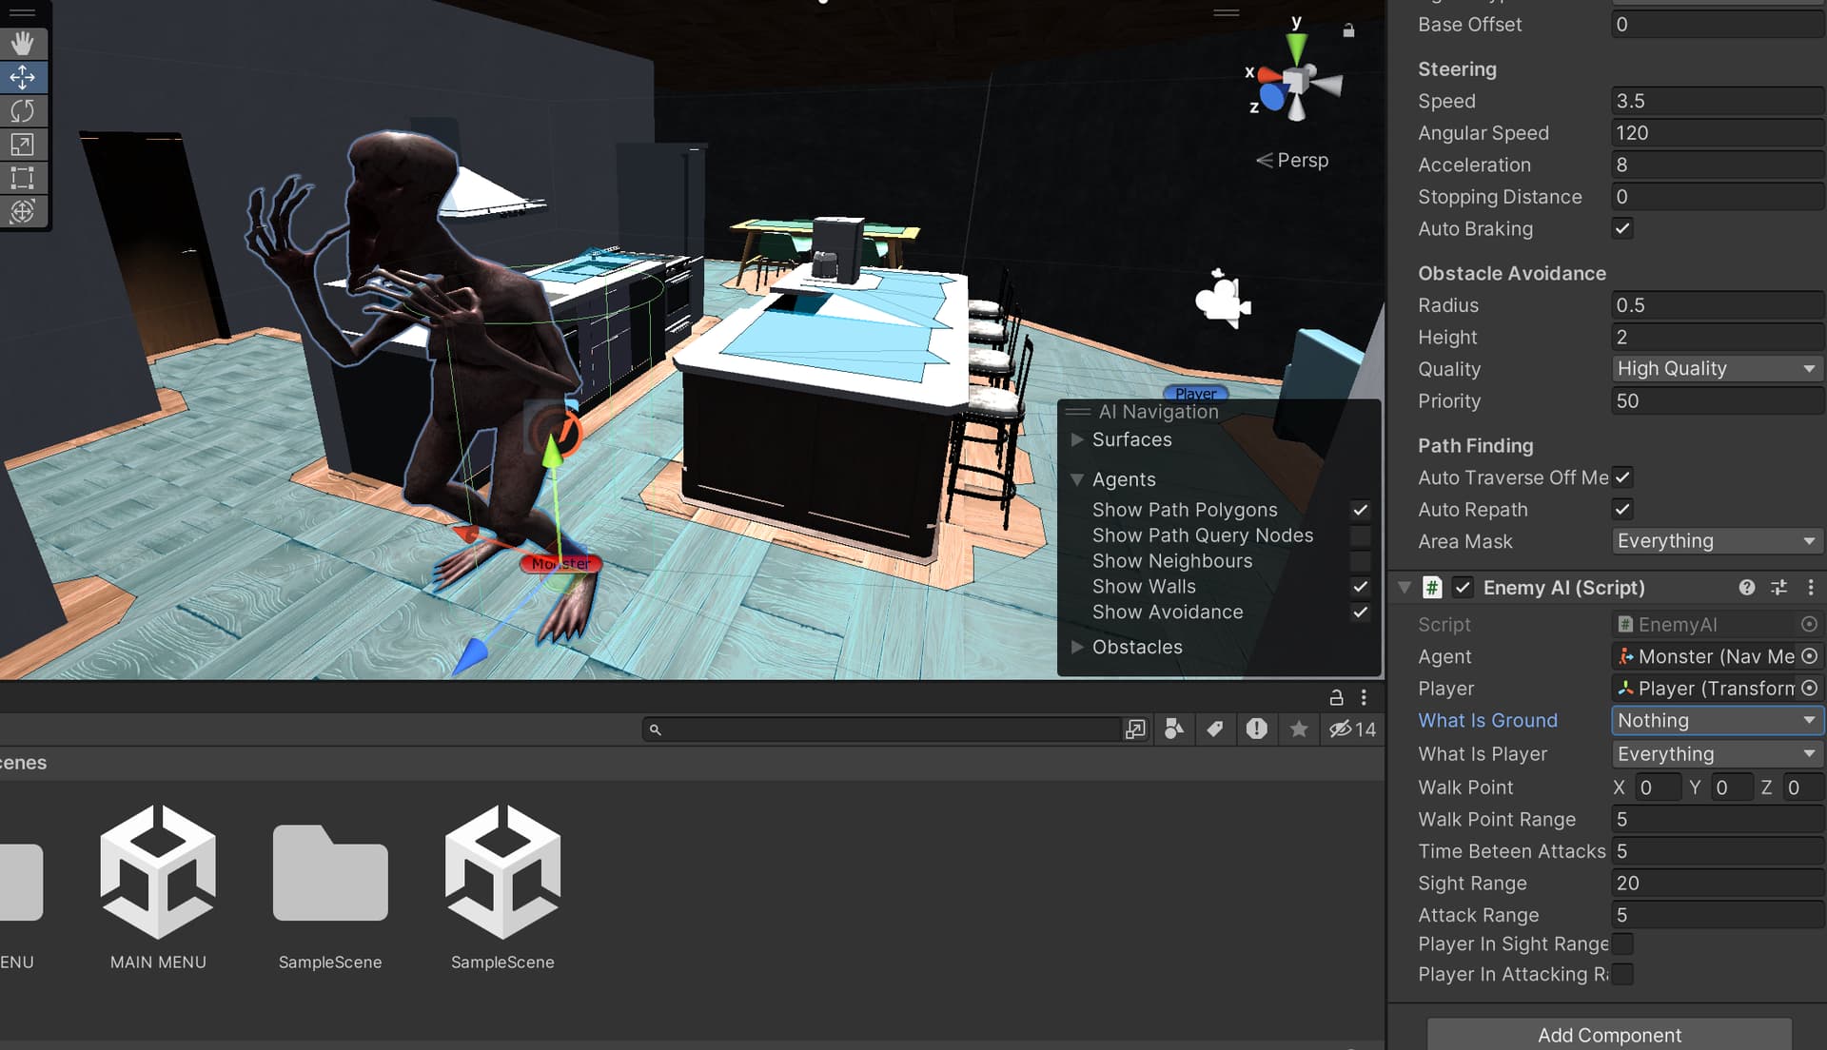Enable Show Path Query Nodes
Image resolution: width=1827 pixels, height=1050 pixels.
pos(1360,535)
